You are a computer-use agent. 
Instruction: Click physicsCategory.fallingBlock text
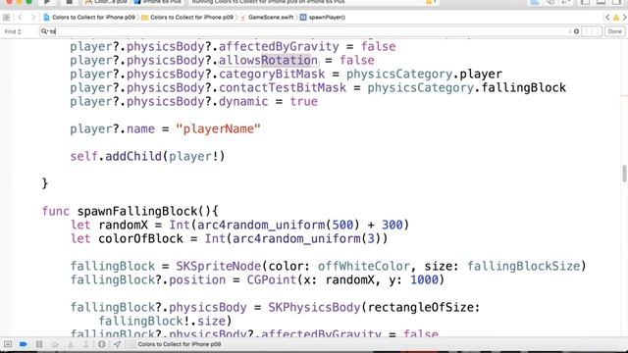[467, 87]
